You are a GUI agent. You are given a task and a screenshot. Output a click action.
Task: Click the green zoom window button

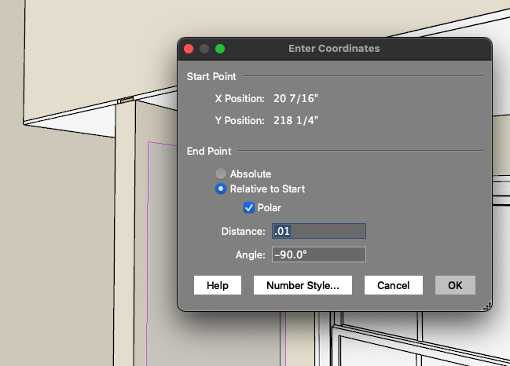220,49
